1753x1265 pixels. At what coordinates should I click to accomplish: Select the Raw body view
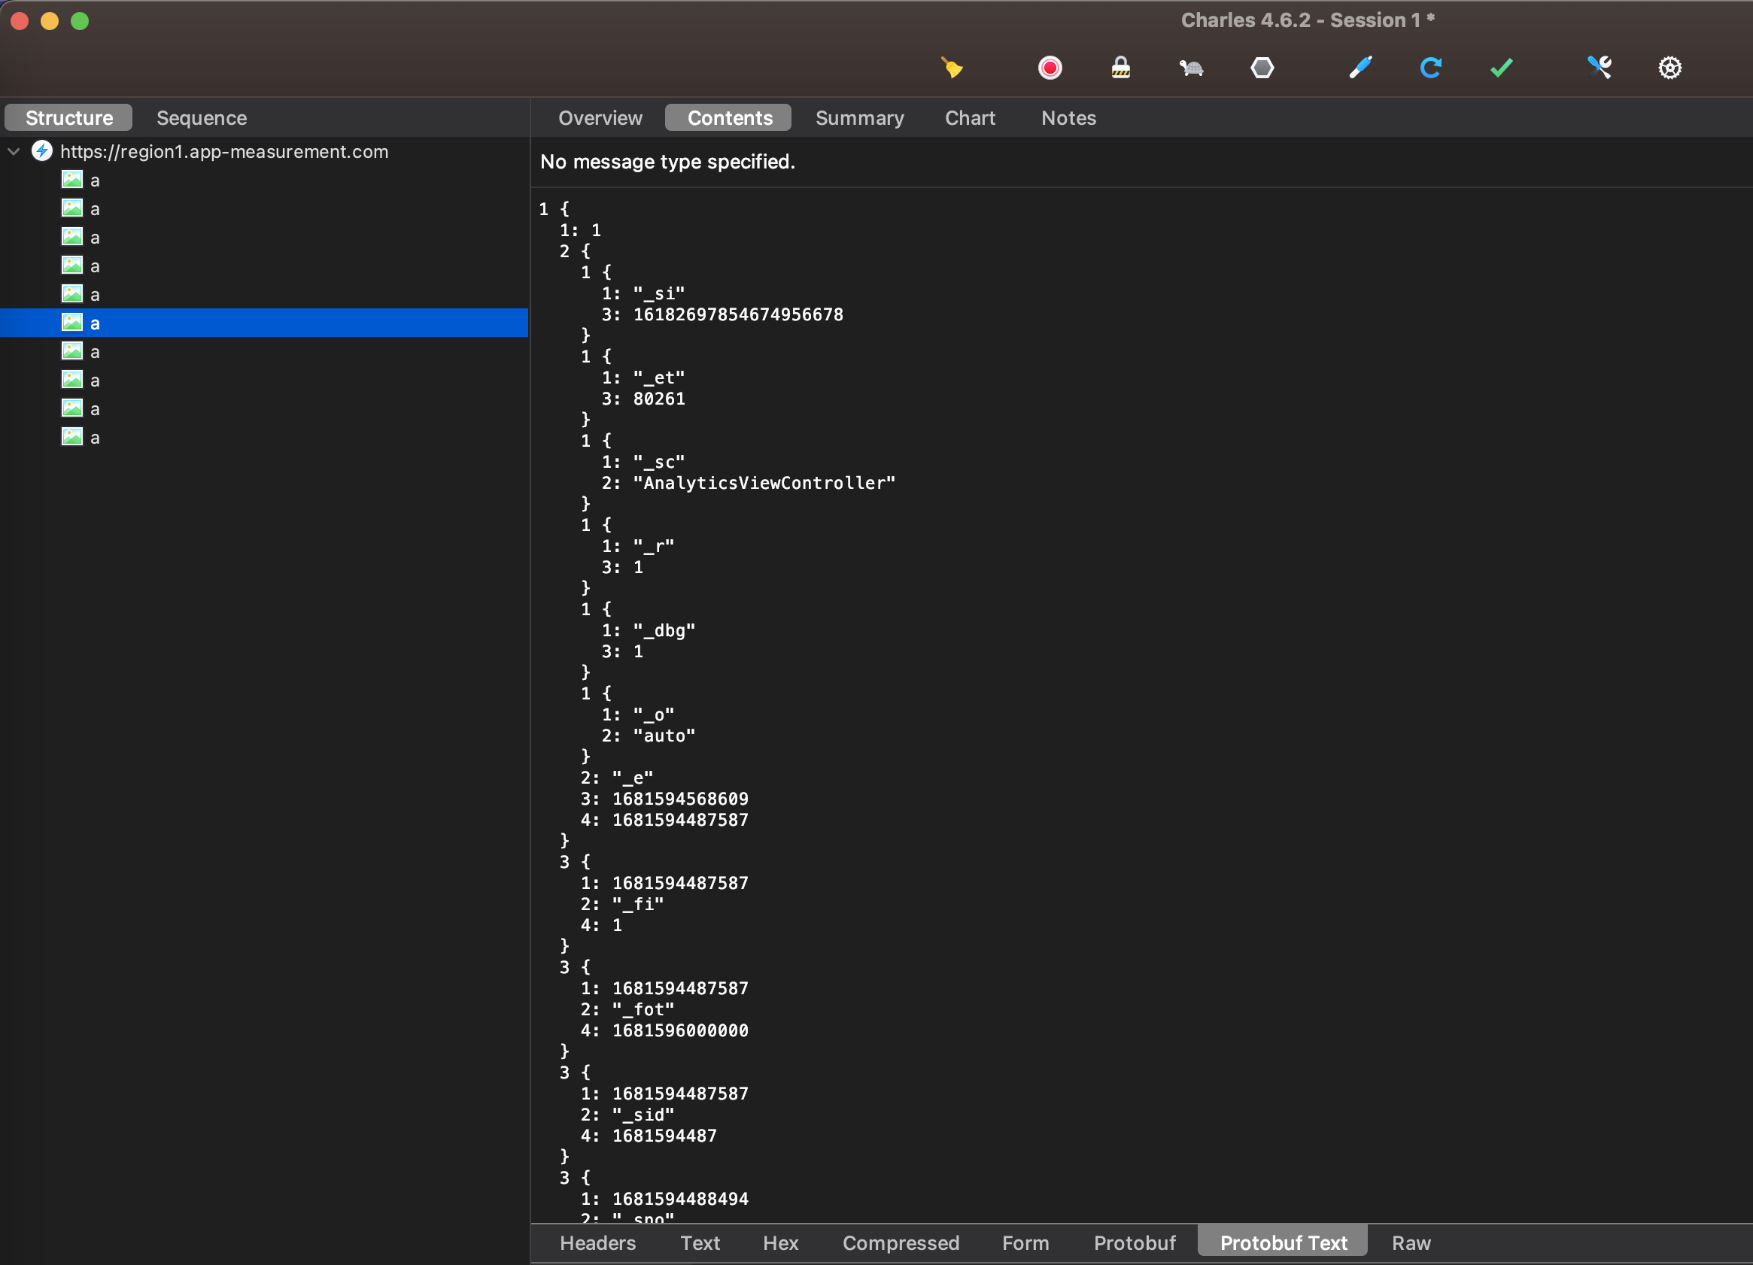click(x=1411, y=1242)
